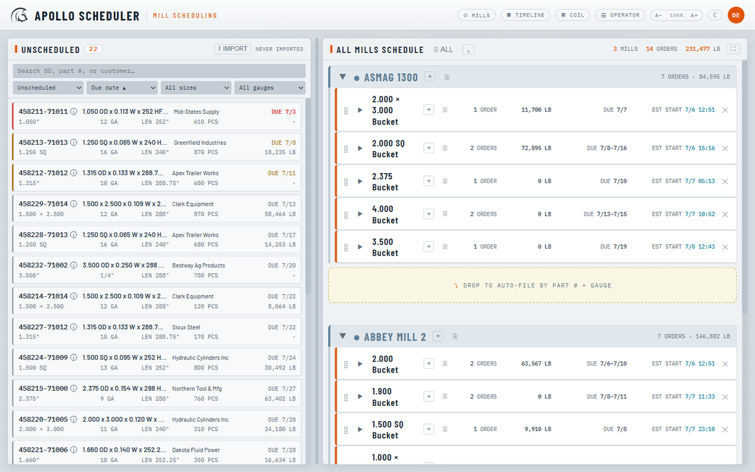
Task: Switch to Operator view
Action: [x=620, y=15]
